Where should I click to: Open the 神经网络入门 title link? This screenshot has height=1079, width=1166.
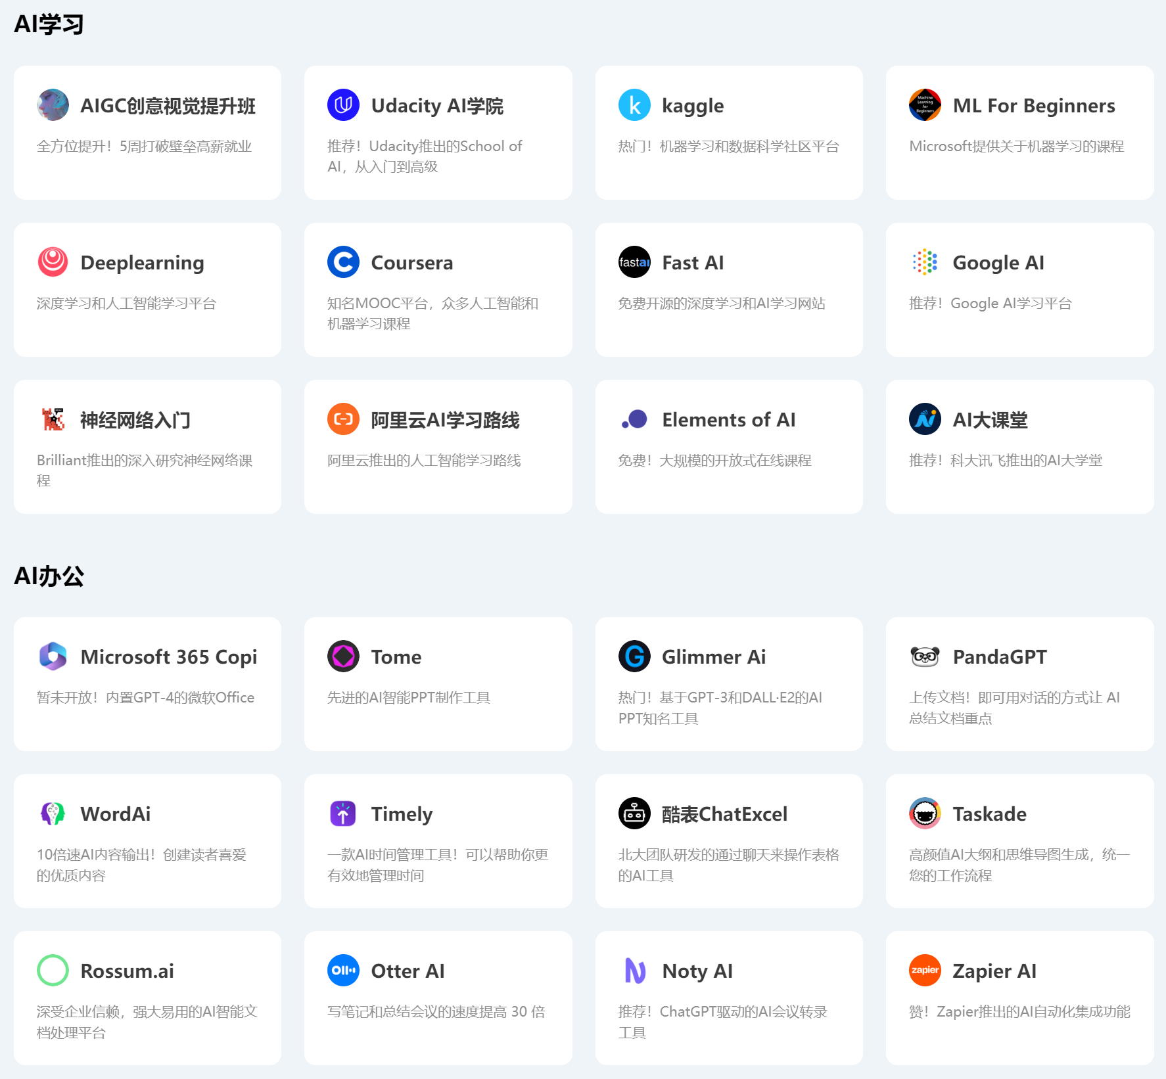coord(135,420)
